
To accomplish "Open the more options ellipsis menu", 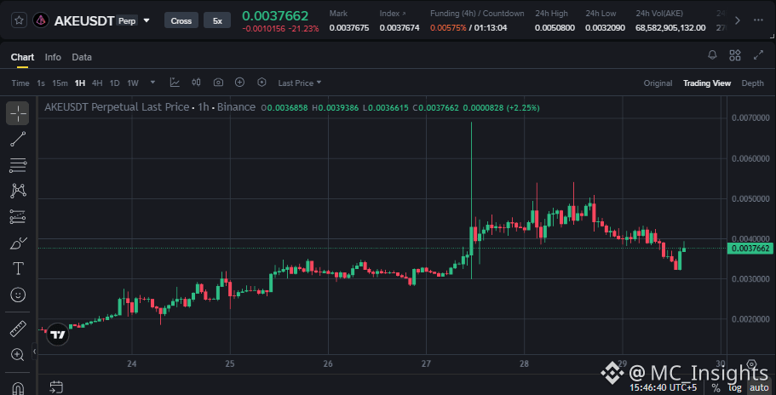I will tap(758, 20).
